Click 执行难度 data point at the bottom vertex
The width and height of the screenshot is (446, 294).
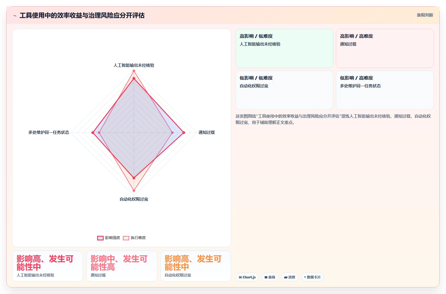(x=134, y=190)
